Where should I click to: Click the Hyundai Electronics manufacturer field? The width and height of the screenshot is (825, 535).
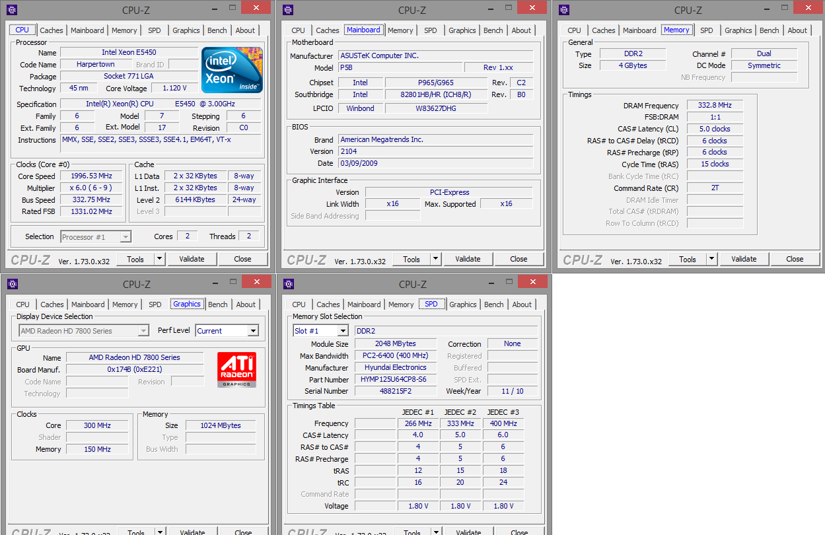[396, 367]
